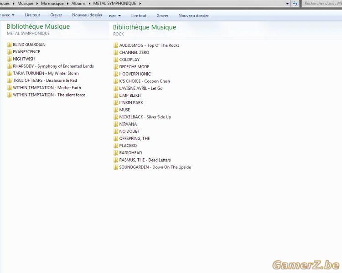Click Nouveau dossier in METAL SYMPHONIQUE window
The image size is (342, 273).
tap(87, 15)
